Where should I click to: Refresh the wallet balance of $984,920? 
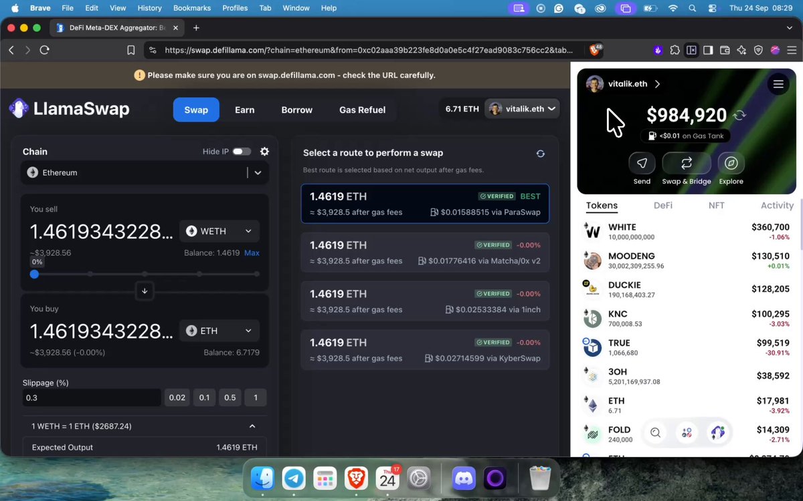point(739,115)
